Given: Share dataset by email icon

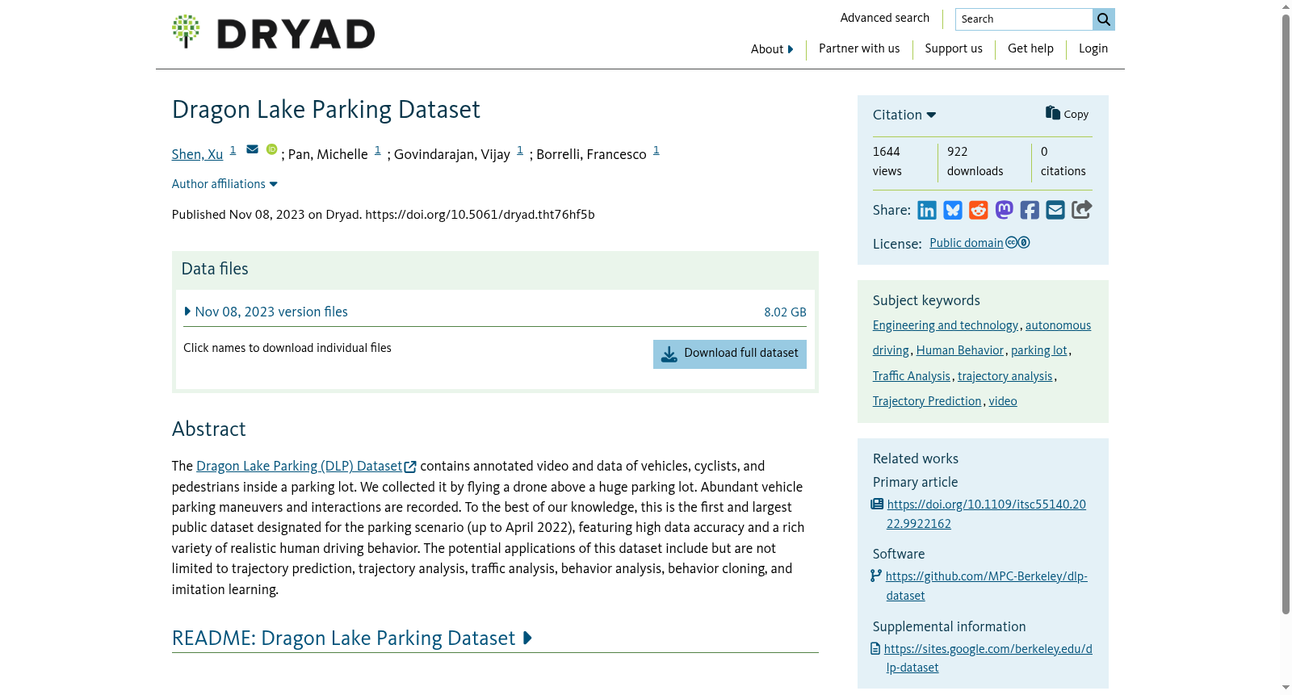Looking at the screenshot, I should click(x=1055, y=211).
